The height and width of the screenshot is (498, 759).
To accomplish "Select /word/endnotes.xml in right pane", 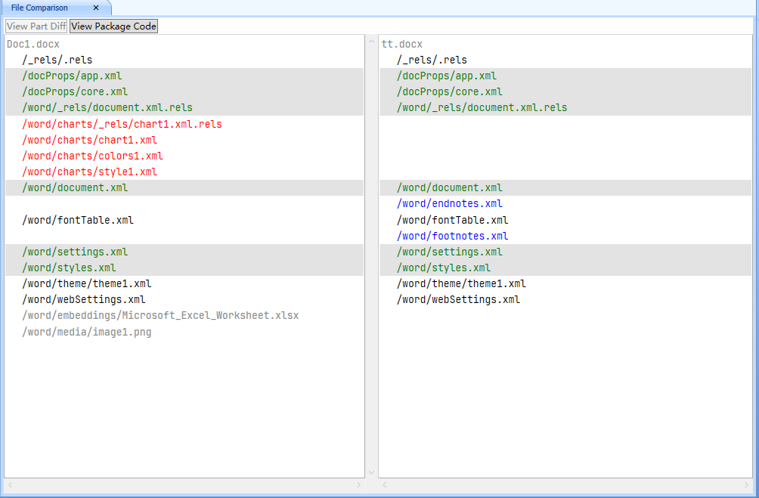I will pos(450,204).
